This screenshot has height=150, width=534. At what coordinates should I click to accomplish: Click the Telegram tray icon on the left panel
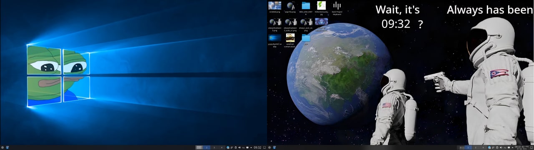pyautogui.click(x=228, y=147)
